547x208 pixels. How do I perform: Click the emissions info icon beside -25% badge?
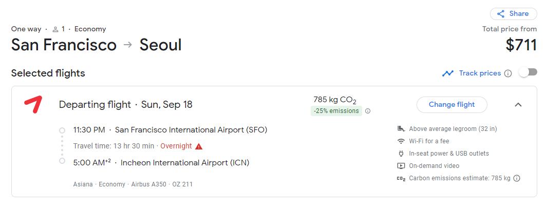coord(368,111)
